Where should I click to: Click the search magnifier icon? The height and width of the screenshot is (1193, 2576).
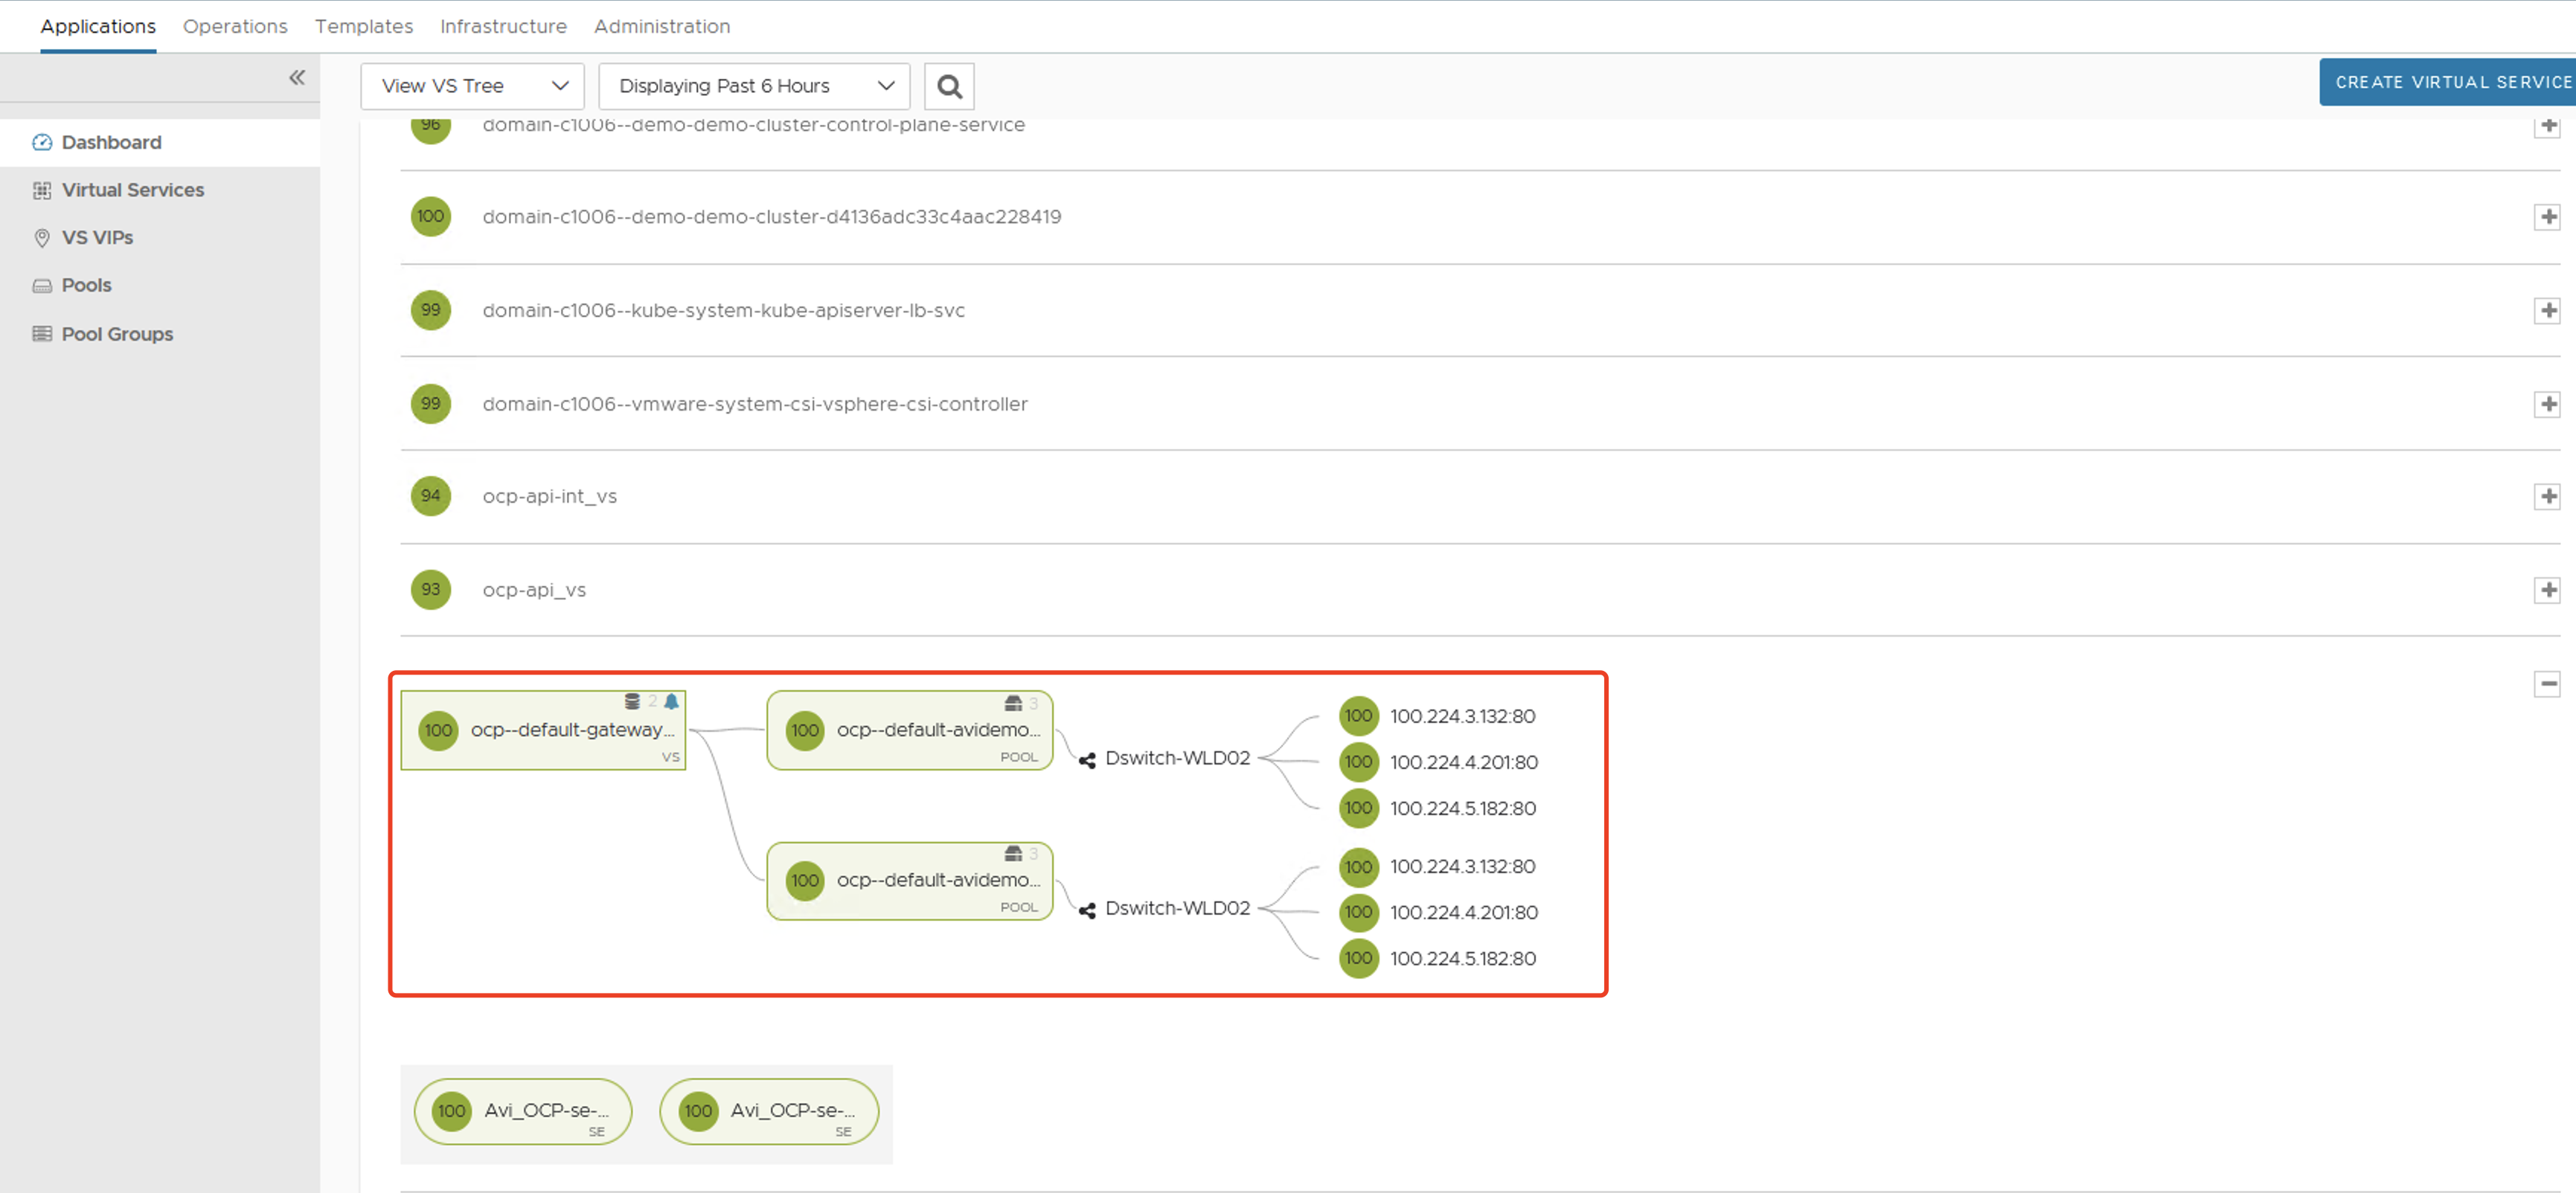click(949, 87)
